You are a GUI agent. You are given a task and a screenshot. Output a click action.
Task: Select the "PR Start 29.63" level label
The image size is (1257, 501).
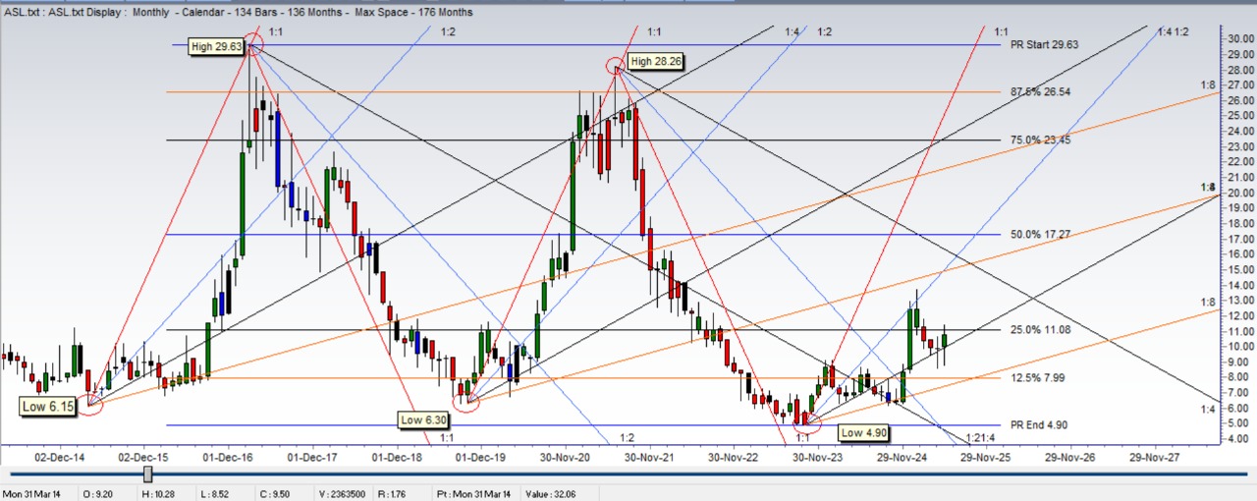pyautogui.click(x=1044, y=45)
